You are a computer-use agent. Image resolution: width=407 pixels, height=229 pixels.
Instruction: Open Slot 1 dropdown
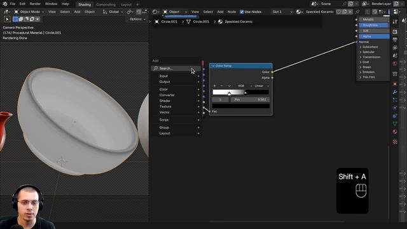pyautogui.click(x=282, y=12)
